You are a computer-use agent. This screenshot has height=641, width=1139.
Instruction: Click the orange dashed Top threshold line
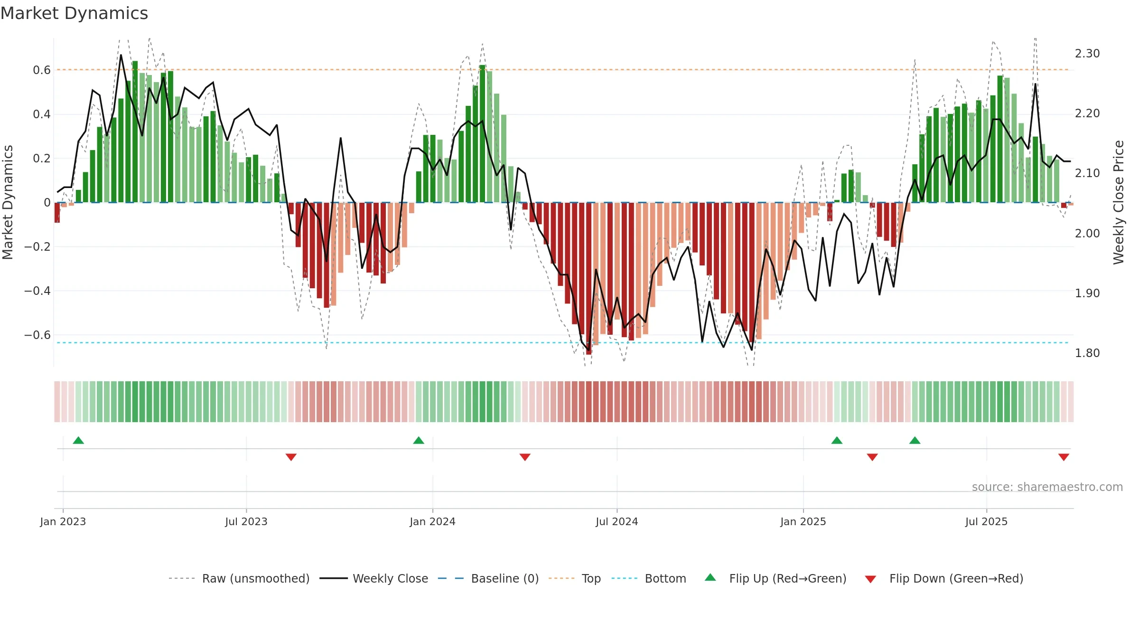click(x=563, y=70)
